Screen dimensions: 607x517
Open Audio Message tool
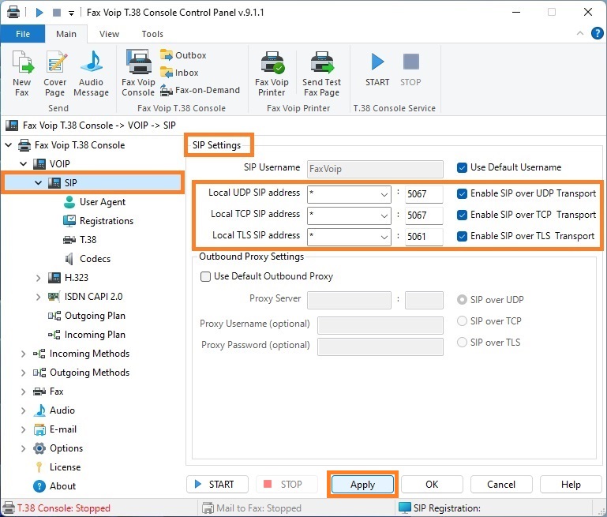91,73
